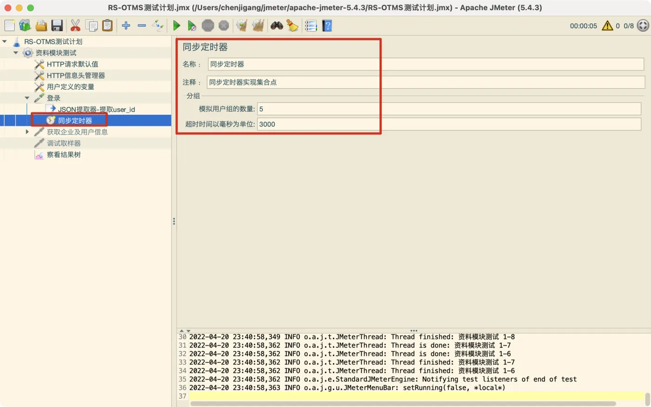
Task: Click log line 35 about StandardJMeterEngine
Action: click(x=383, y=380)
